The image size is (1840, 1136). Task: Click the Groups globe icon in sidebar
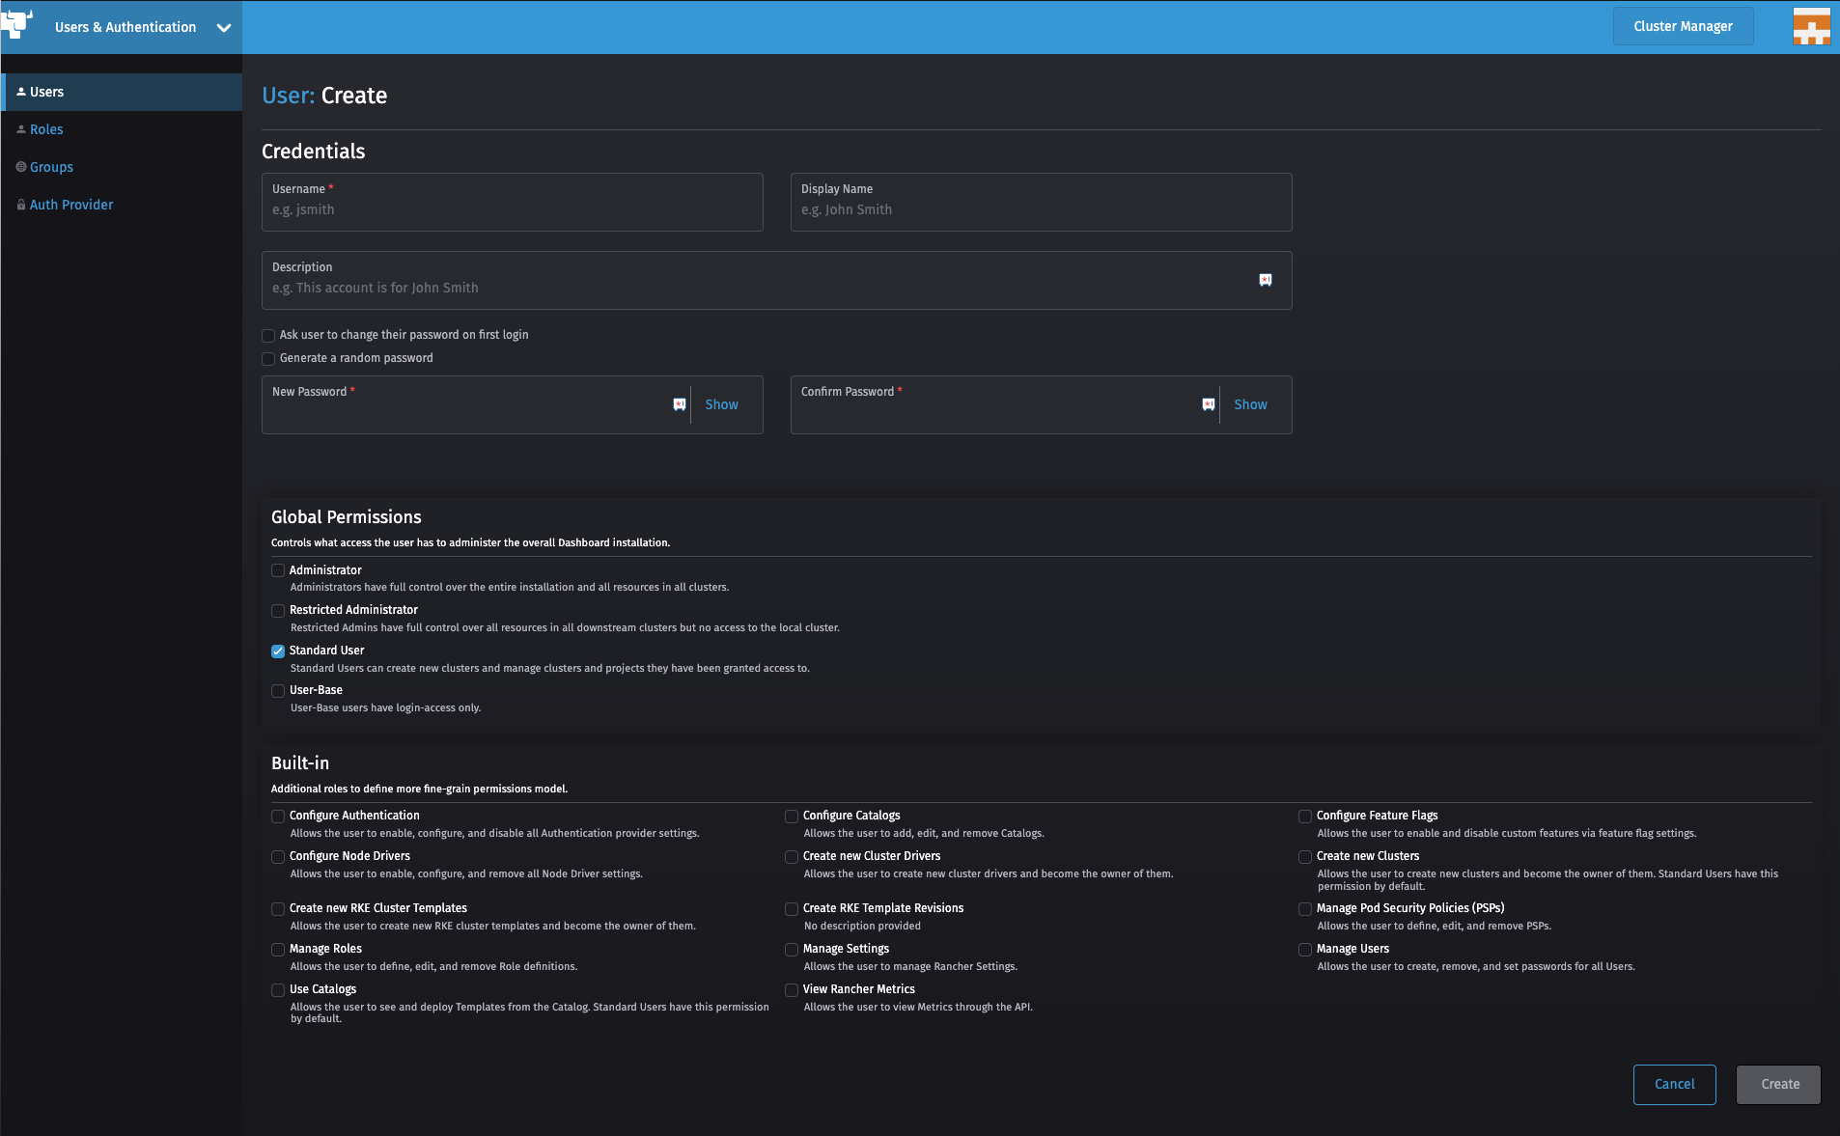click(21, 167)
